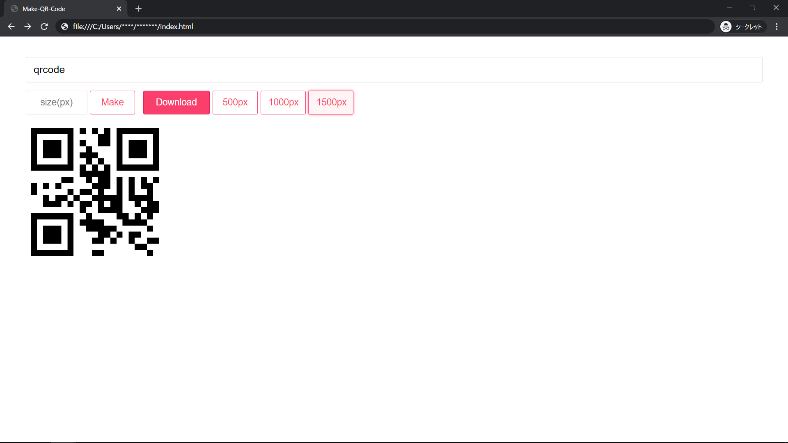Focus the qrcode text input field
Screen dimensions: 788x443
(x=394, y=70)
